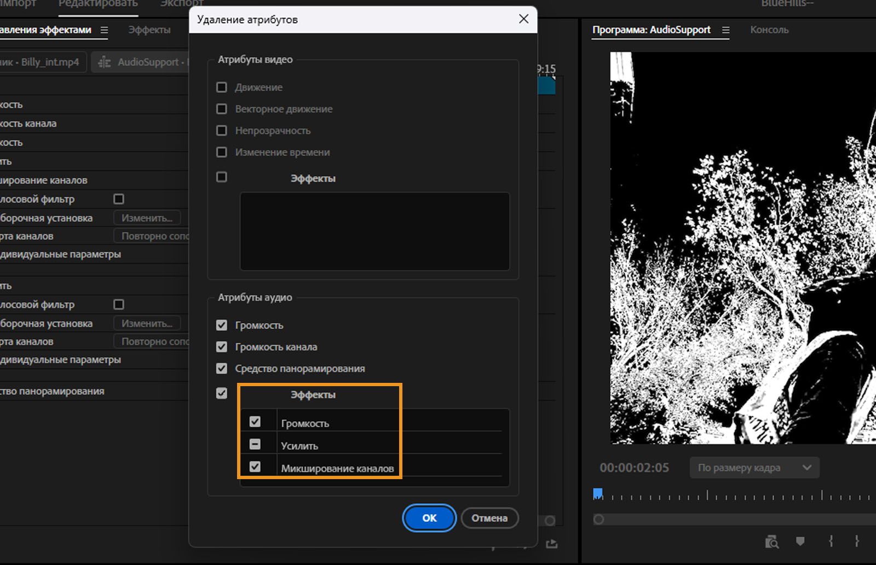The image size is (876, 565).
Task: Open the Effect Controls panel menu icon
Action: point(104,30)
